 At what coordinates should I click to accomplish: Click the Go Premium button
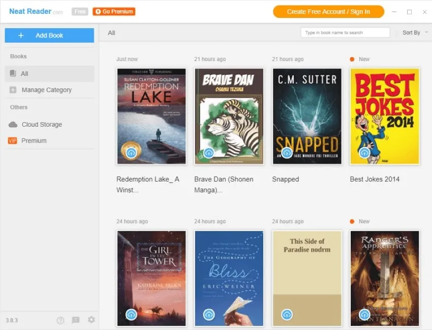tap(113, 11)
